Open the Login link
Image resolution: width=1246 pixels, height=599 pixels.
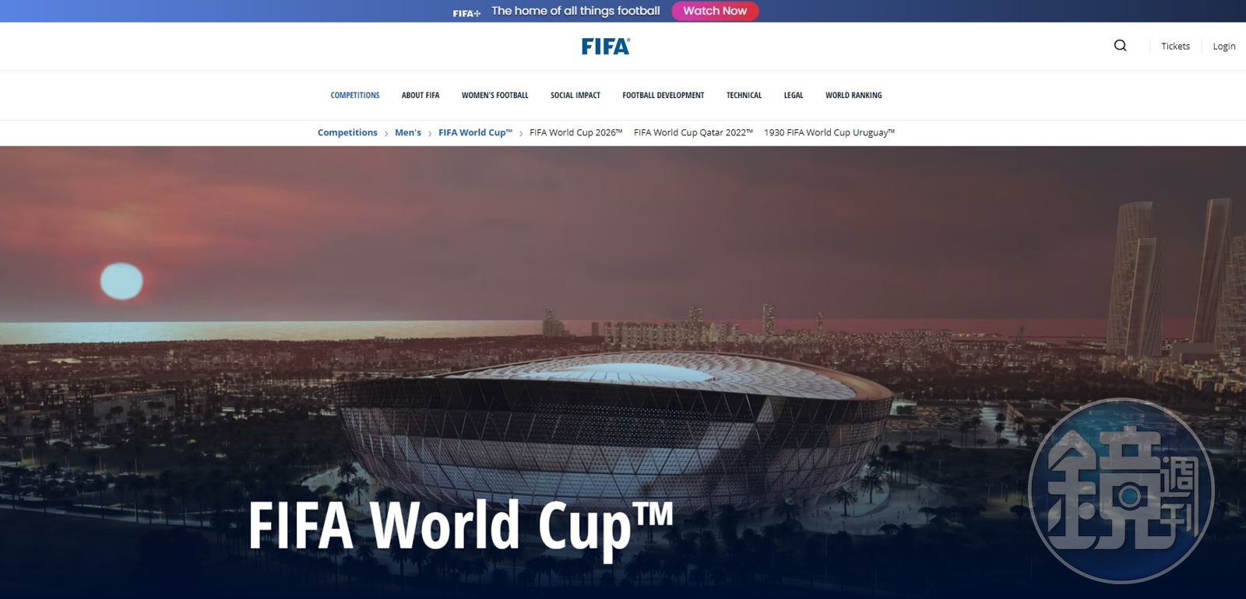(1223, 47)
